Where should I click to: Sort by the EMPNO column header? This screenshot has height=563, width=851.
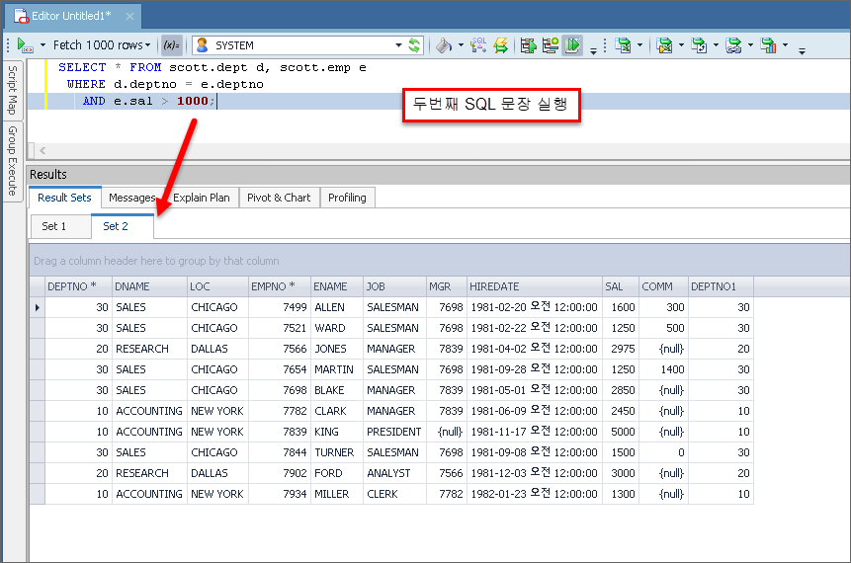pyautogui.click(x=279, y=286)
